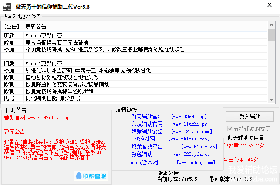Image resolution: width=280 pixels, height=185 pixels.
Task: Click the announcement list scrollbar thumb
Action: pyautogui.click(x=271, y=35)
